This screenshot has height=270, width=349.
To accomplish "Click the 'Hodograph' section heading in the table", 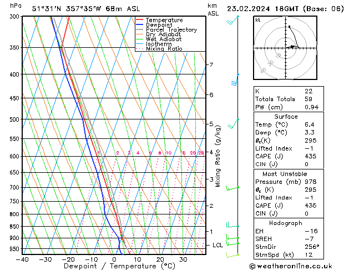I will point(286,223).
